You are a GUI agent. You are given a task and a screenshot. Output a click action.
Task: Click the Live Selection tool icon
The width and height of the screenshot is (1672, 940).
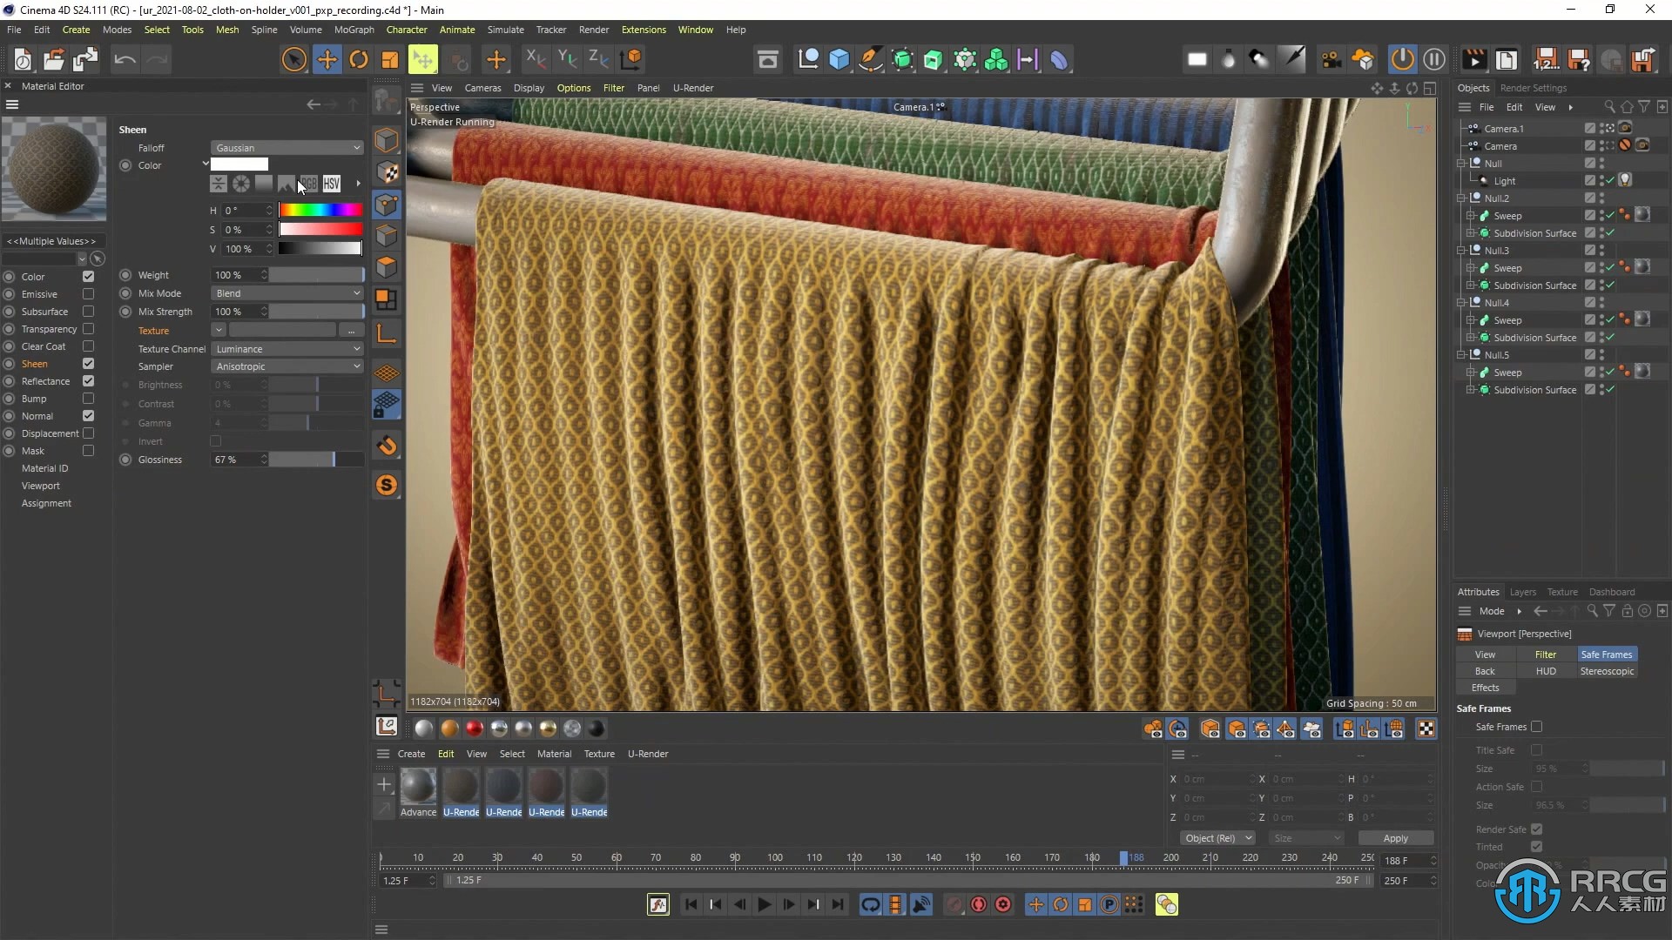pos(294,59)
